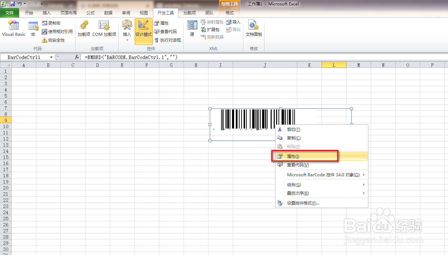Image resolution: width=448 pixels, height=255 pixels.
Task: Expand Group (组合) submenu
Action: click(x=322, y=184)
